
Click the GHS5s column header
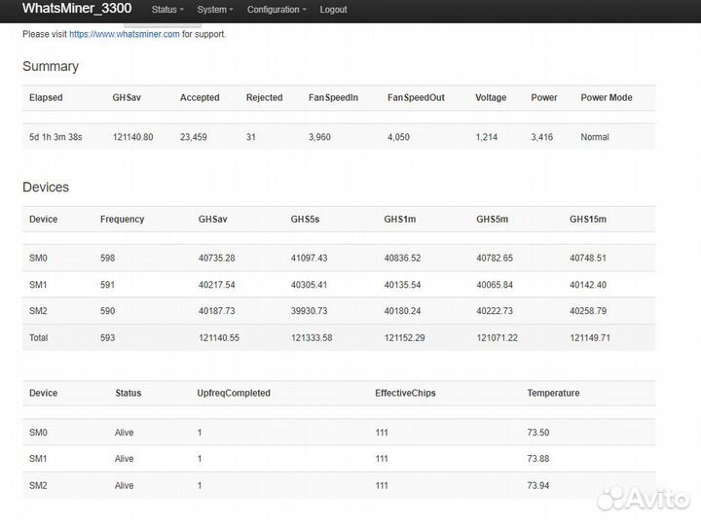pos(305,219)
